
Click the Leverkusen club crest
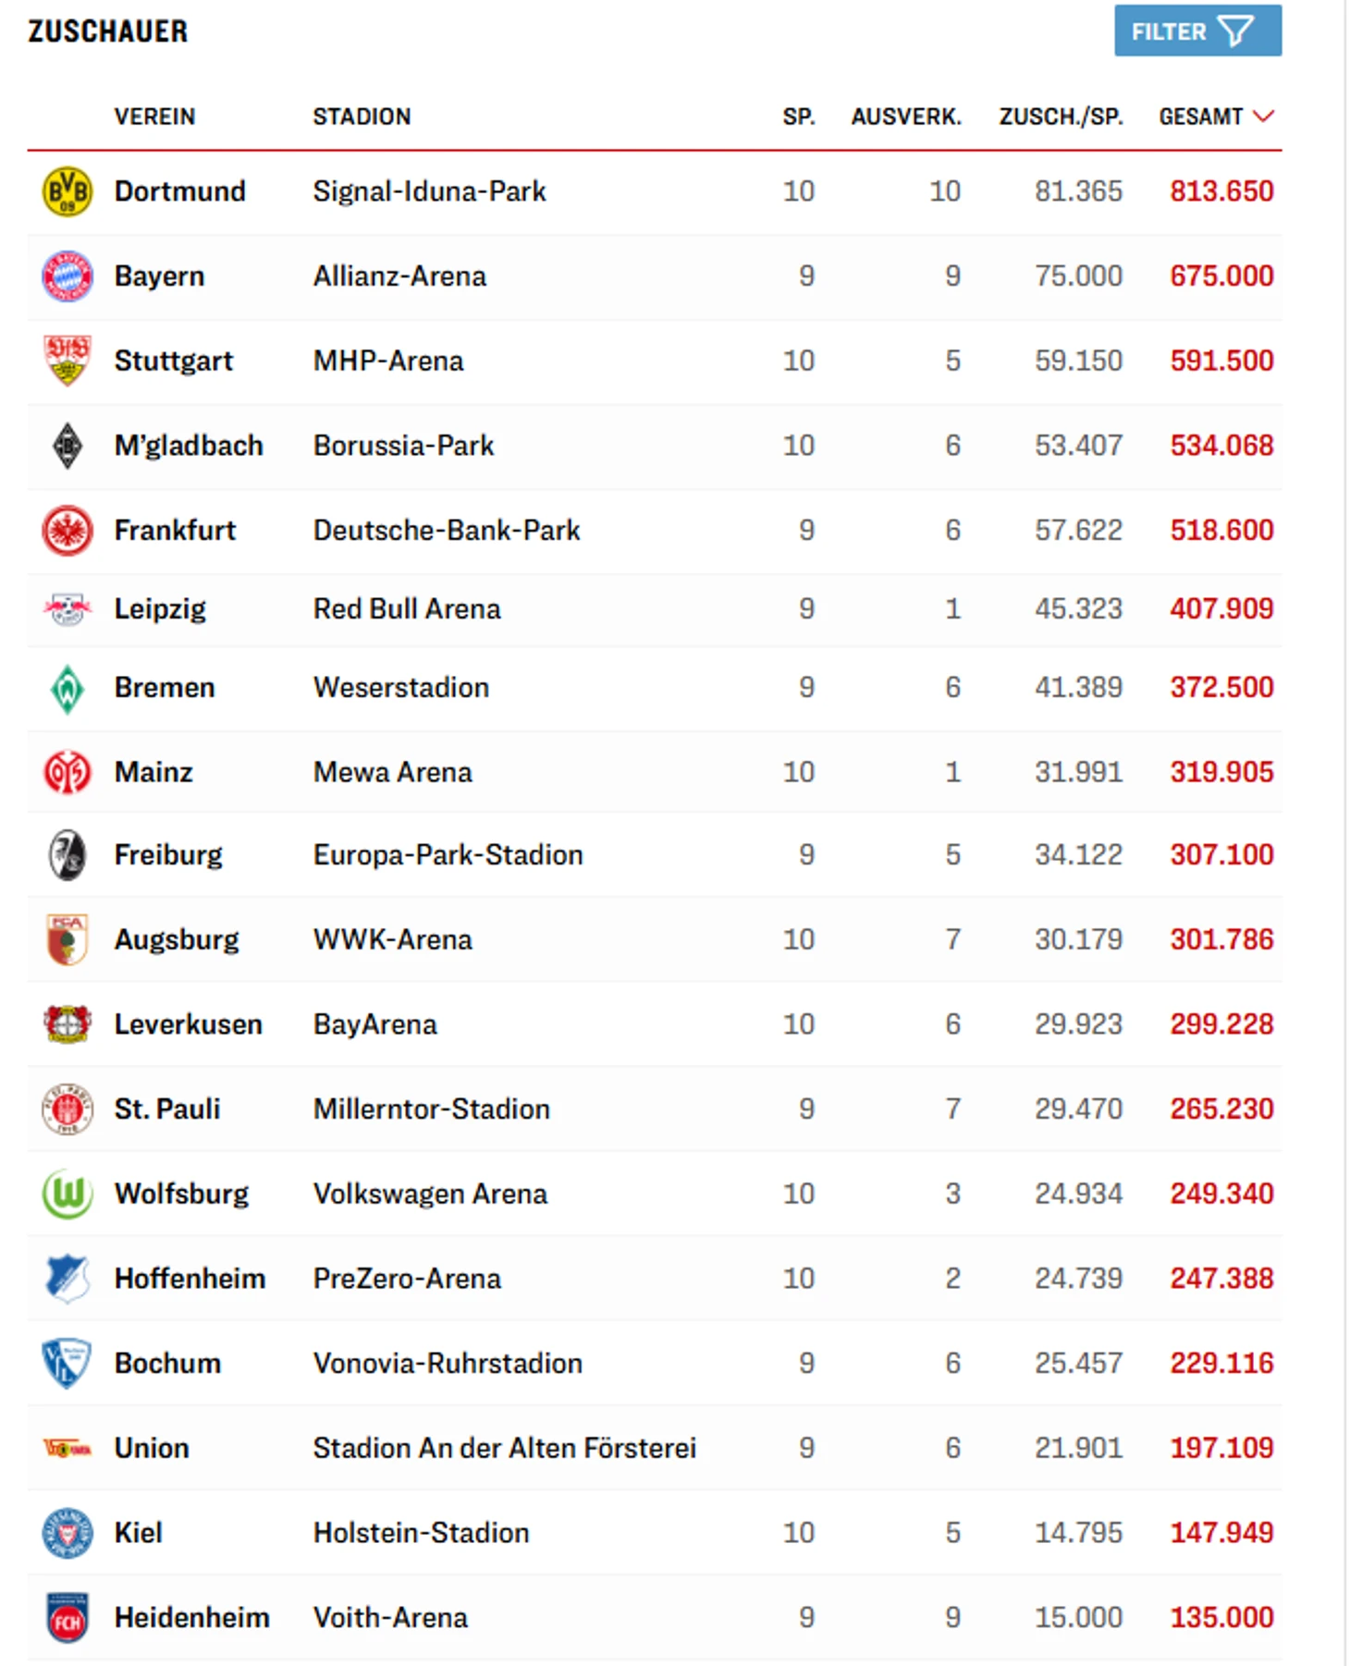tap(67, 1024)
